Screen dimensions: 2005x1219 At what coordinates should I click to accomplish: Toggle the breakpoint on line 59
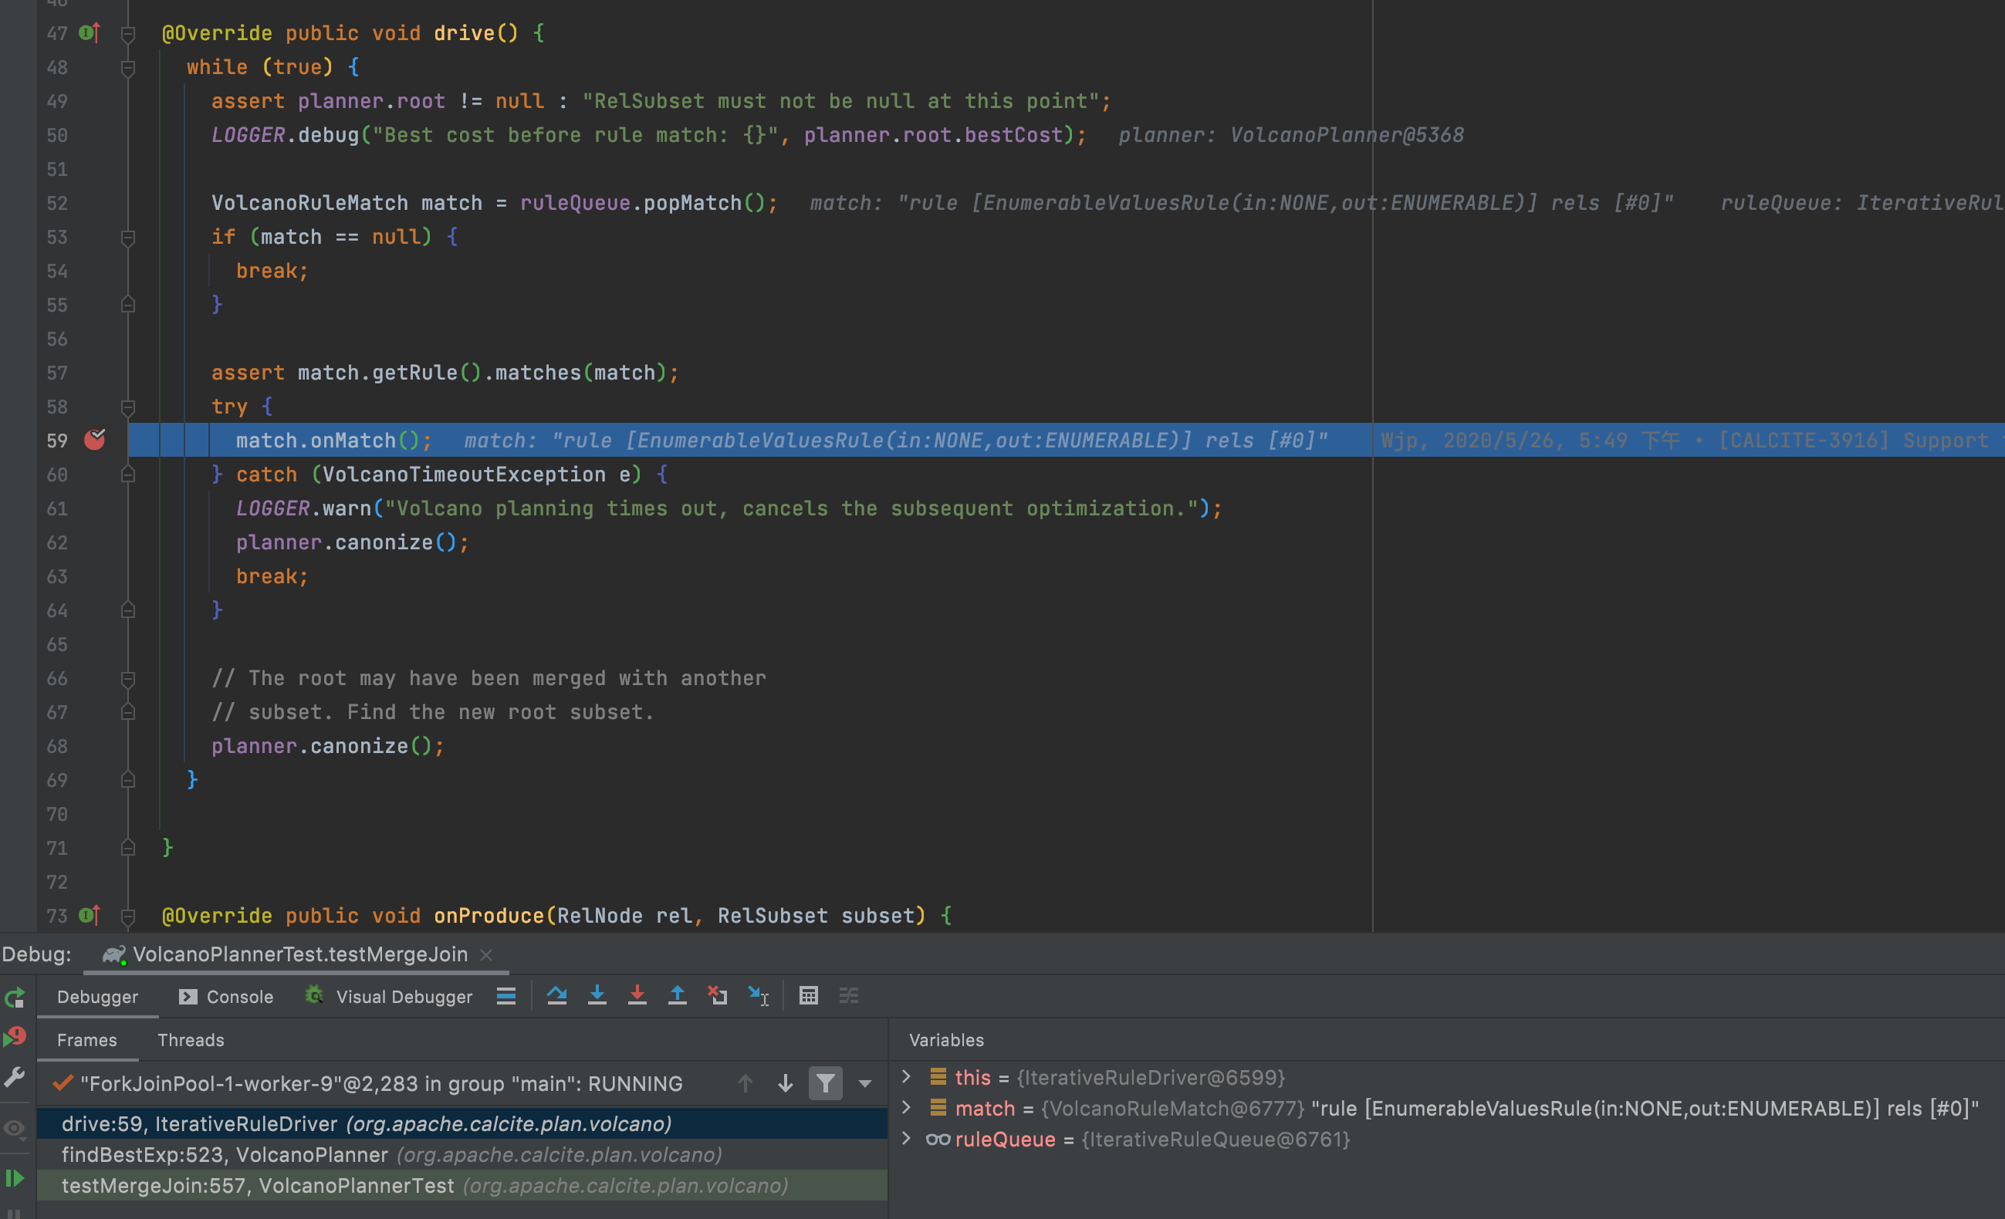tap(94, 440)
